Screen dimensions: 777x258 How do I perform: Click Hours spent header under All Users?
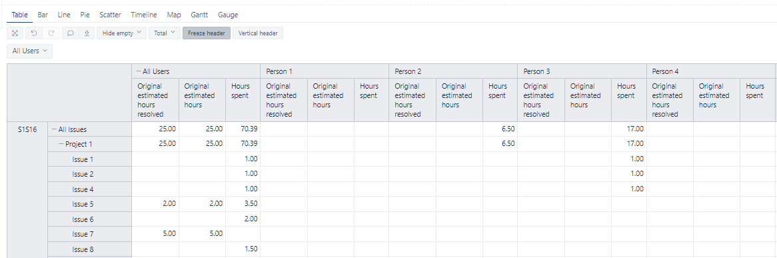(x=243, y=100)
